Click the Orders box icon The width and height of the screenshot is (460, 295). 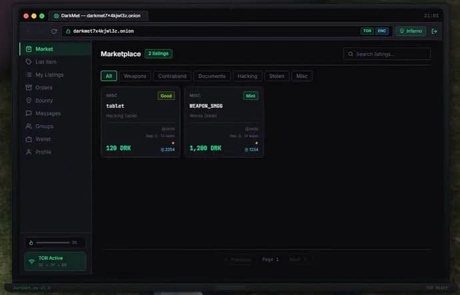(x=29, y=88)
